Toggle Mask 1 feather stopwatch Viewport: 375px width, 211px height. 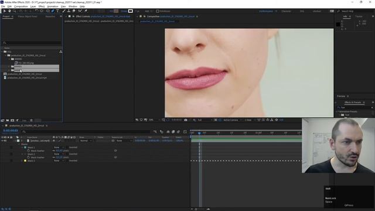(29, 151)
